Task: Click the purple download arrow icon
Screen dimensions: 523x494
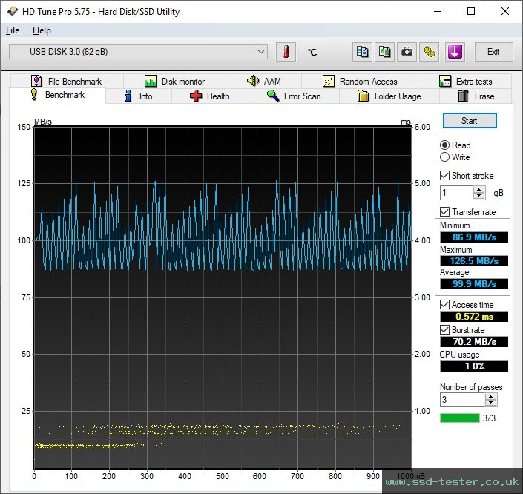Action: 455,52
